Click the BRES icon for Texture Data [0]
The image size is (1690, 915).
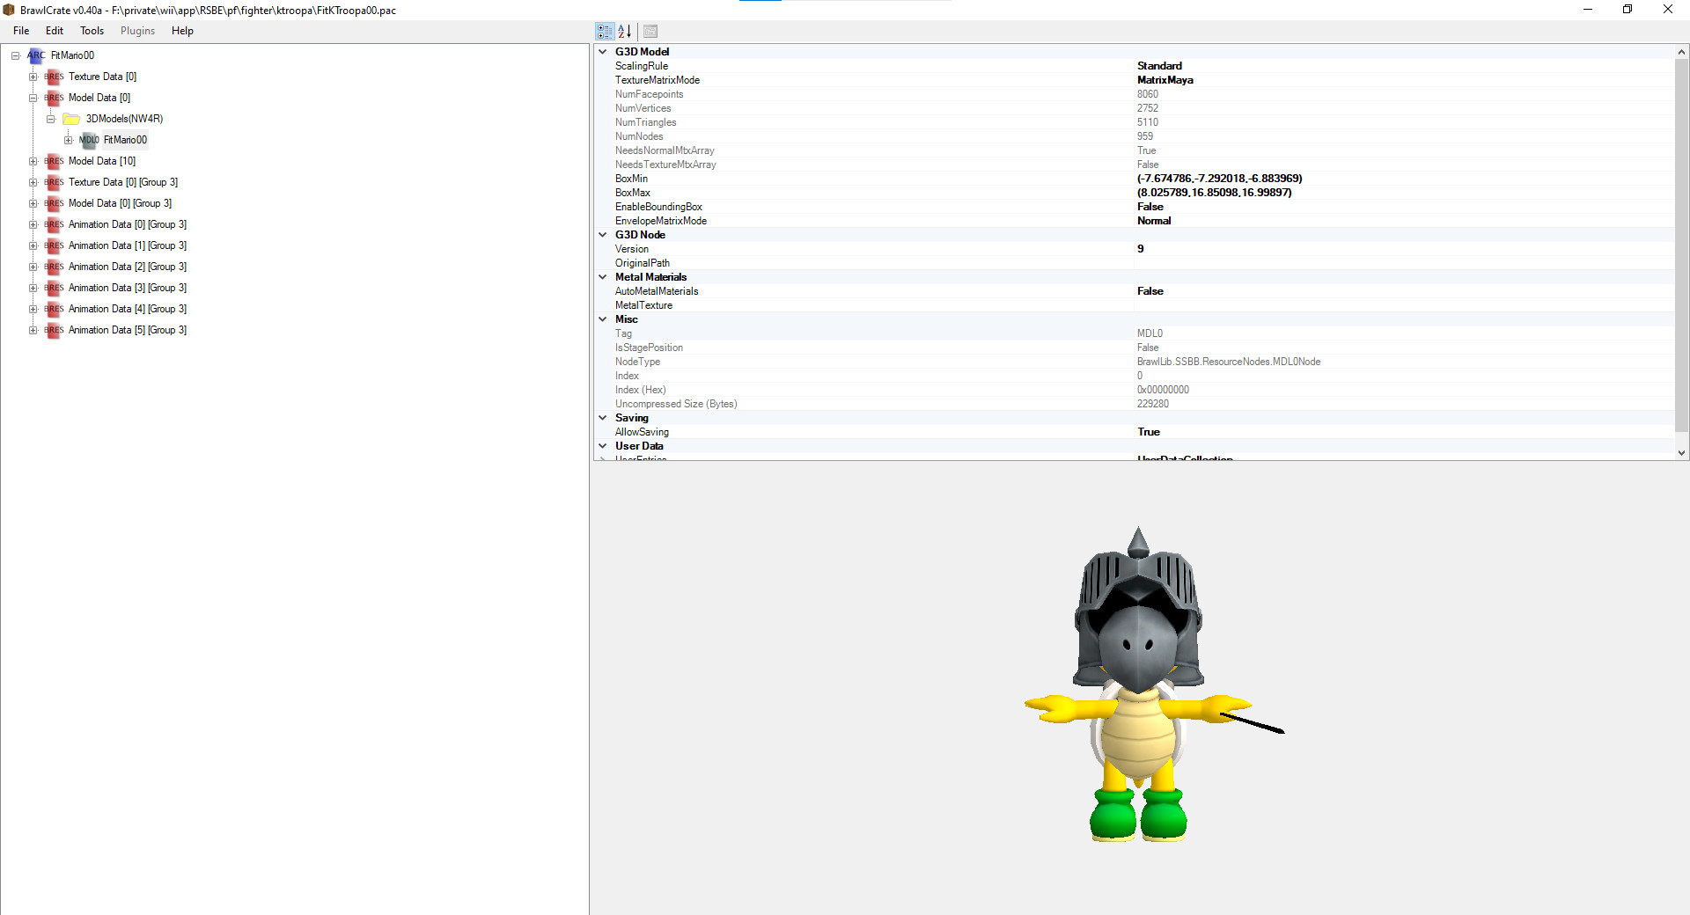click(54, 77)
